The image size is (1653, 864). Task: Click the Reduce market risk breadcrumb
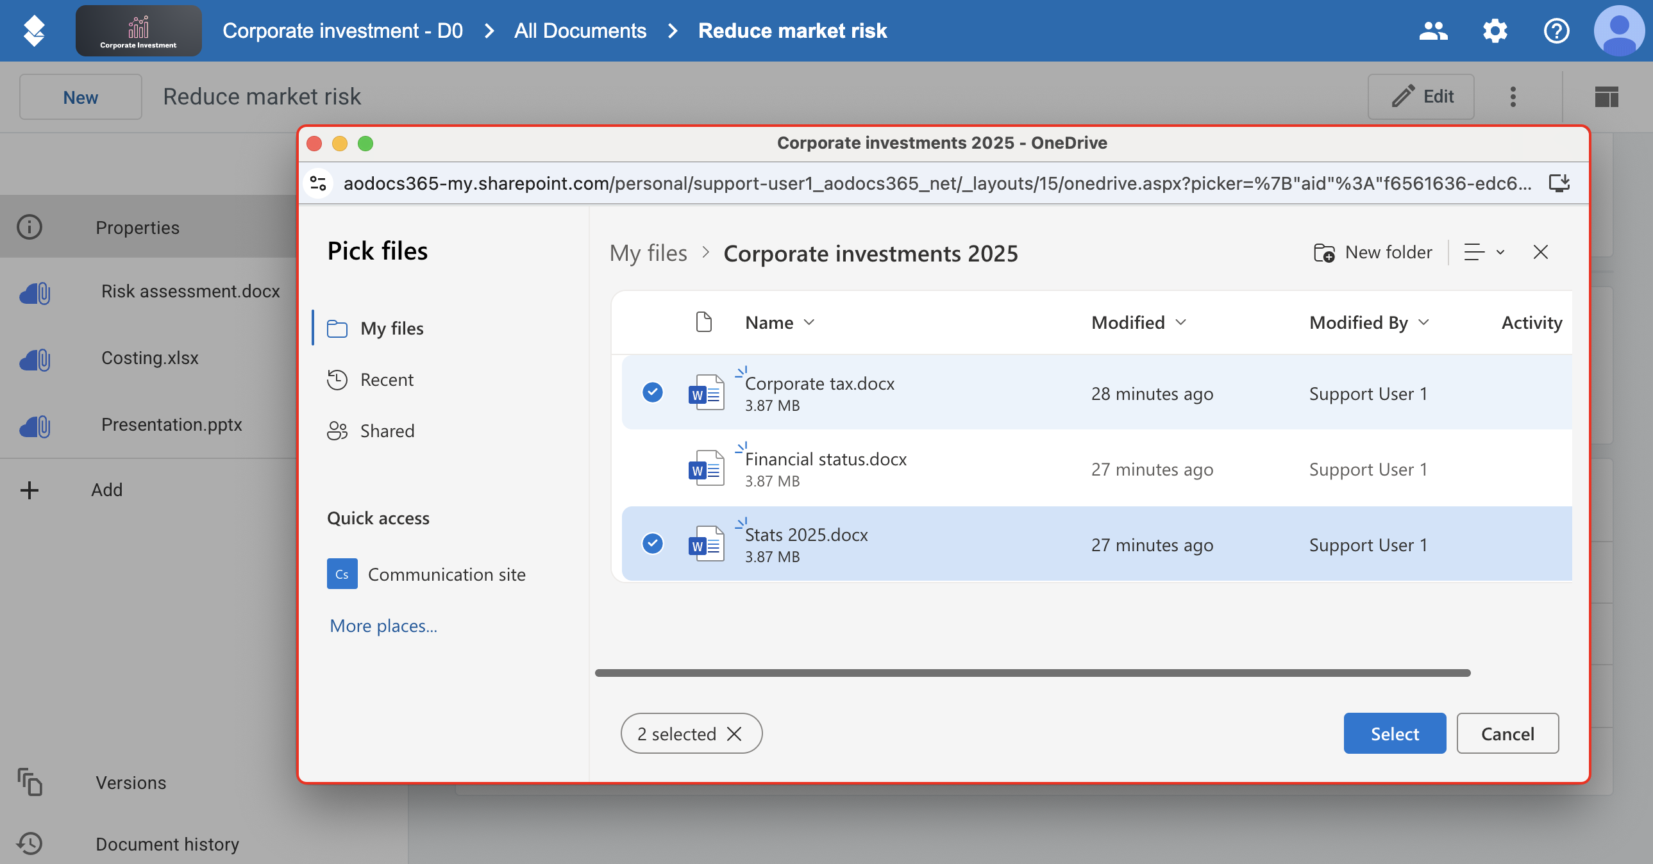(792, 31)
